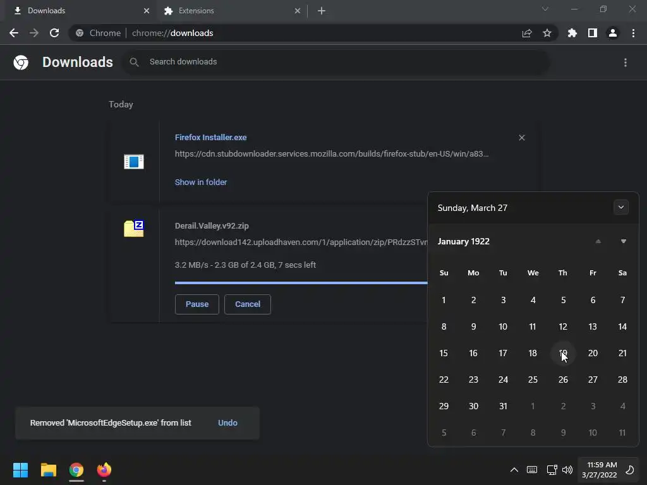The height and width of the screenshot is (485, 647).
Task: Cancel the Derail.Valley download
Action: [x=248, y=304]
